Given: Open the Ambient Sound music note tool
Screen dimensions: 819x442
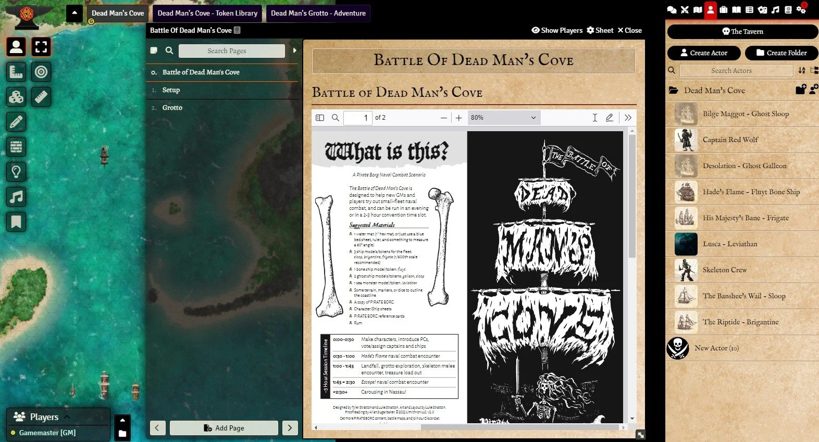Looking at the screenshot, I should pos(16,197).
